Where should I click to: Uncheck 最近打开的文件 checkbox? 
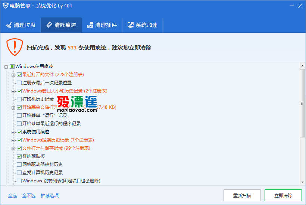[19, 75]
